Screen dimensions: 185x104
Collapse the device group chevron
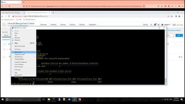(8, 49)
